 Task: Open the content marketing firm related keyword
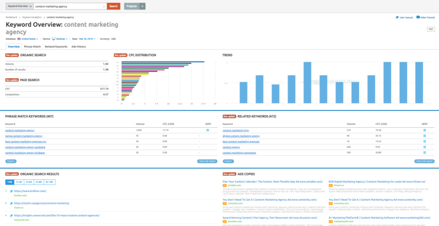(x=236, y=130)
